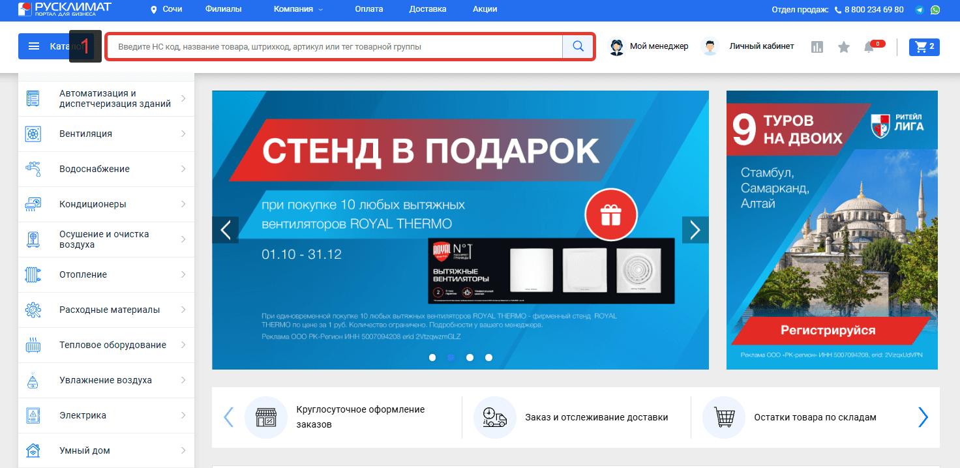
Task: Open the Стенд в подарок banner
Action: (460, 230)
